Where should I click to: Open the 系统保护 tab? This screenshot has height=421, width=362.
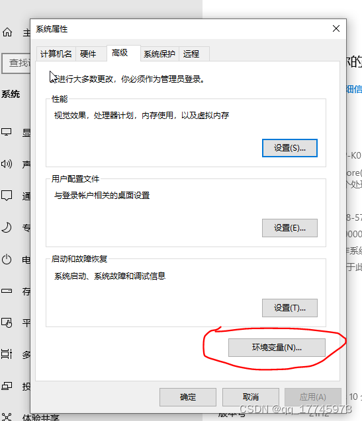coord(159,54)
